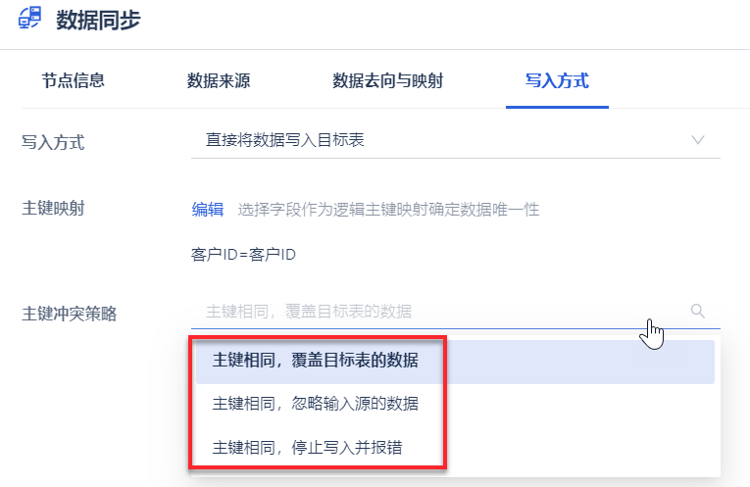Click the blue 编辑 link
This screenshot has height=487, width=750.
(x=208, y=210)
